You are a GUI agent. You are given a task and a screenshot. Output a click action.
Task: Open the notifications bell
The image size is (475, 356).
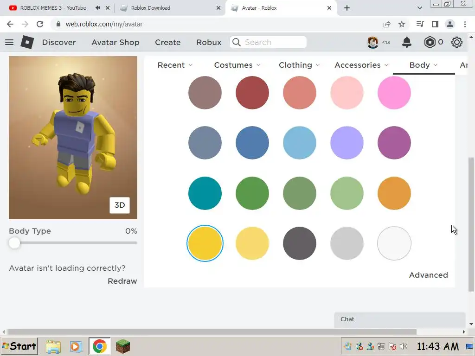(406, 42)
